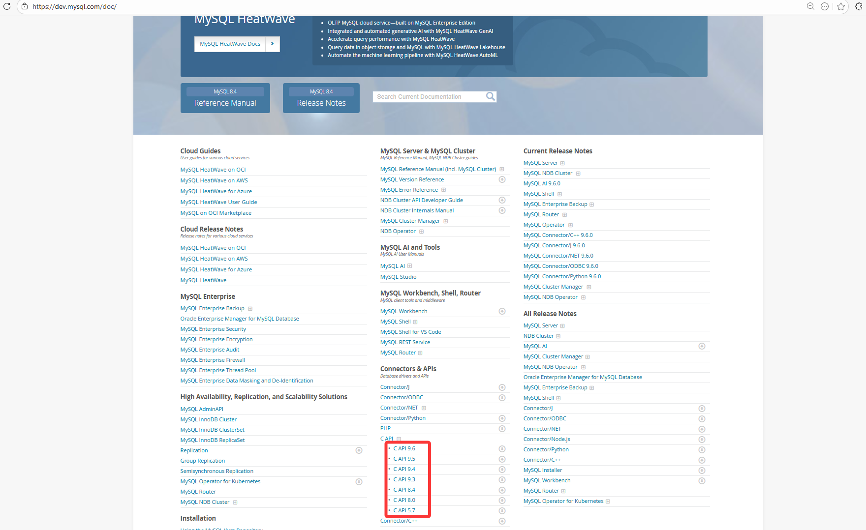Open Oracle Enterprise Manager for MySQL Database guide

(x=240, y=319)
